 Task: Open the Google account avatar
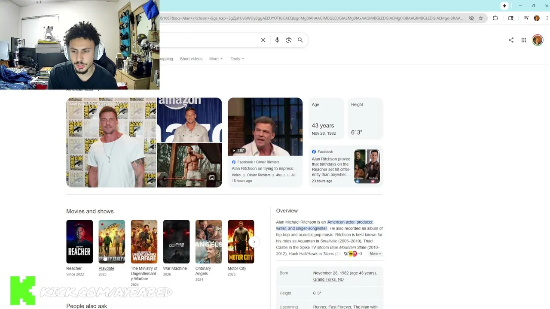click(x=538, y=40)
